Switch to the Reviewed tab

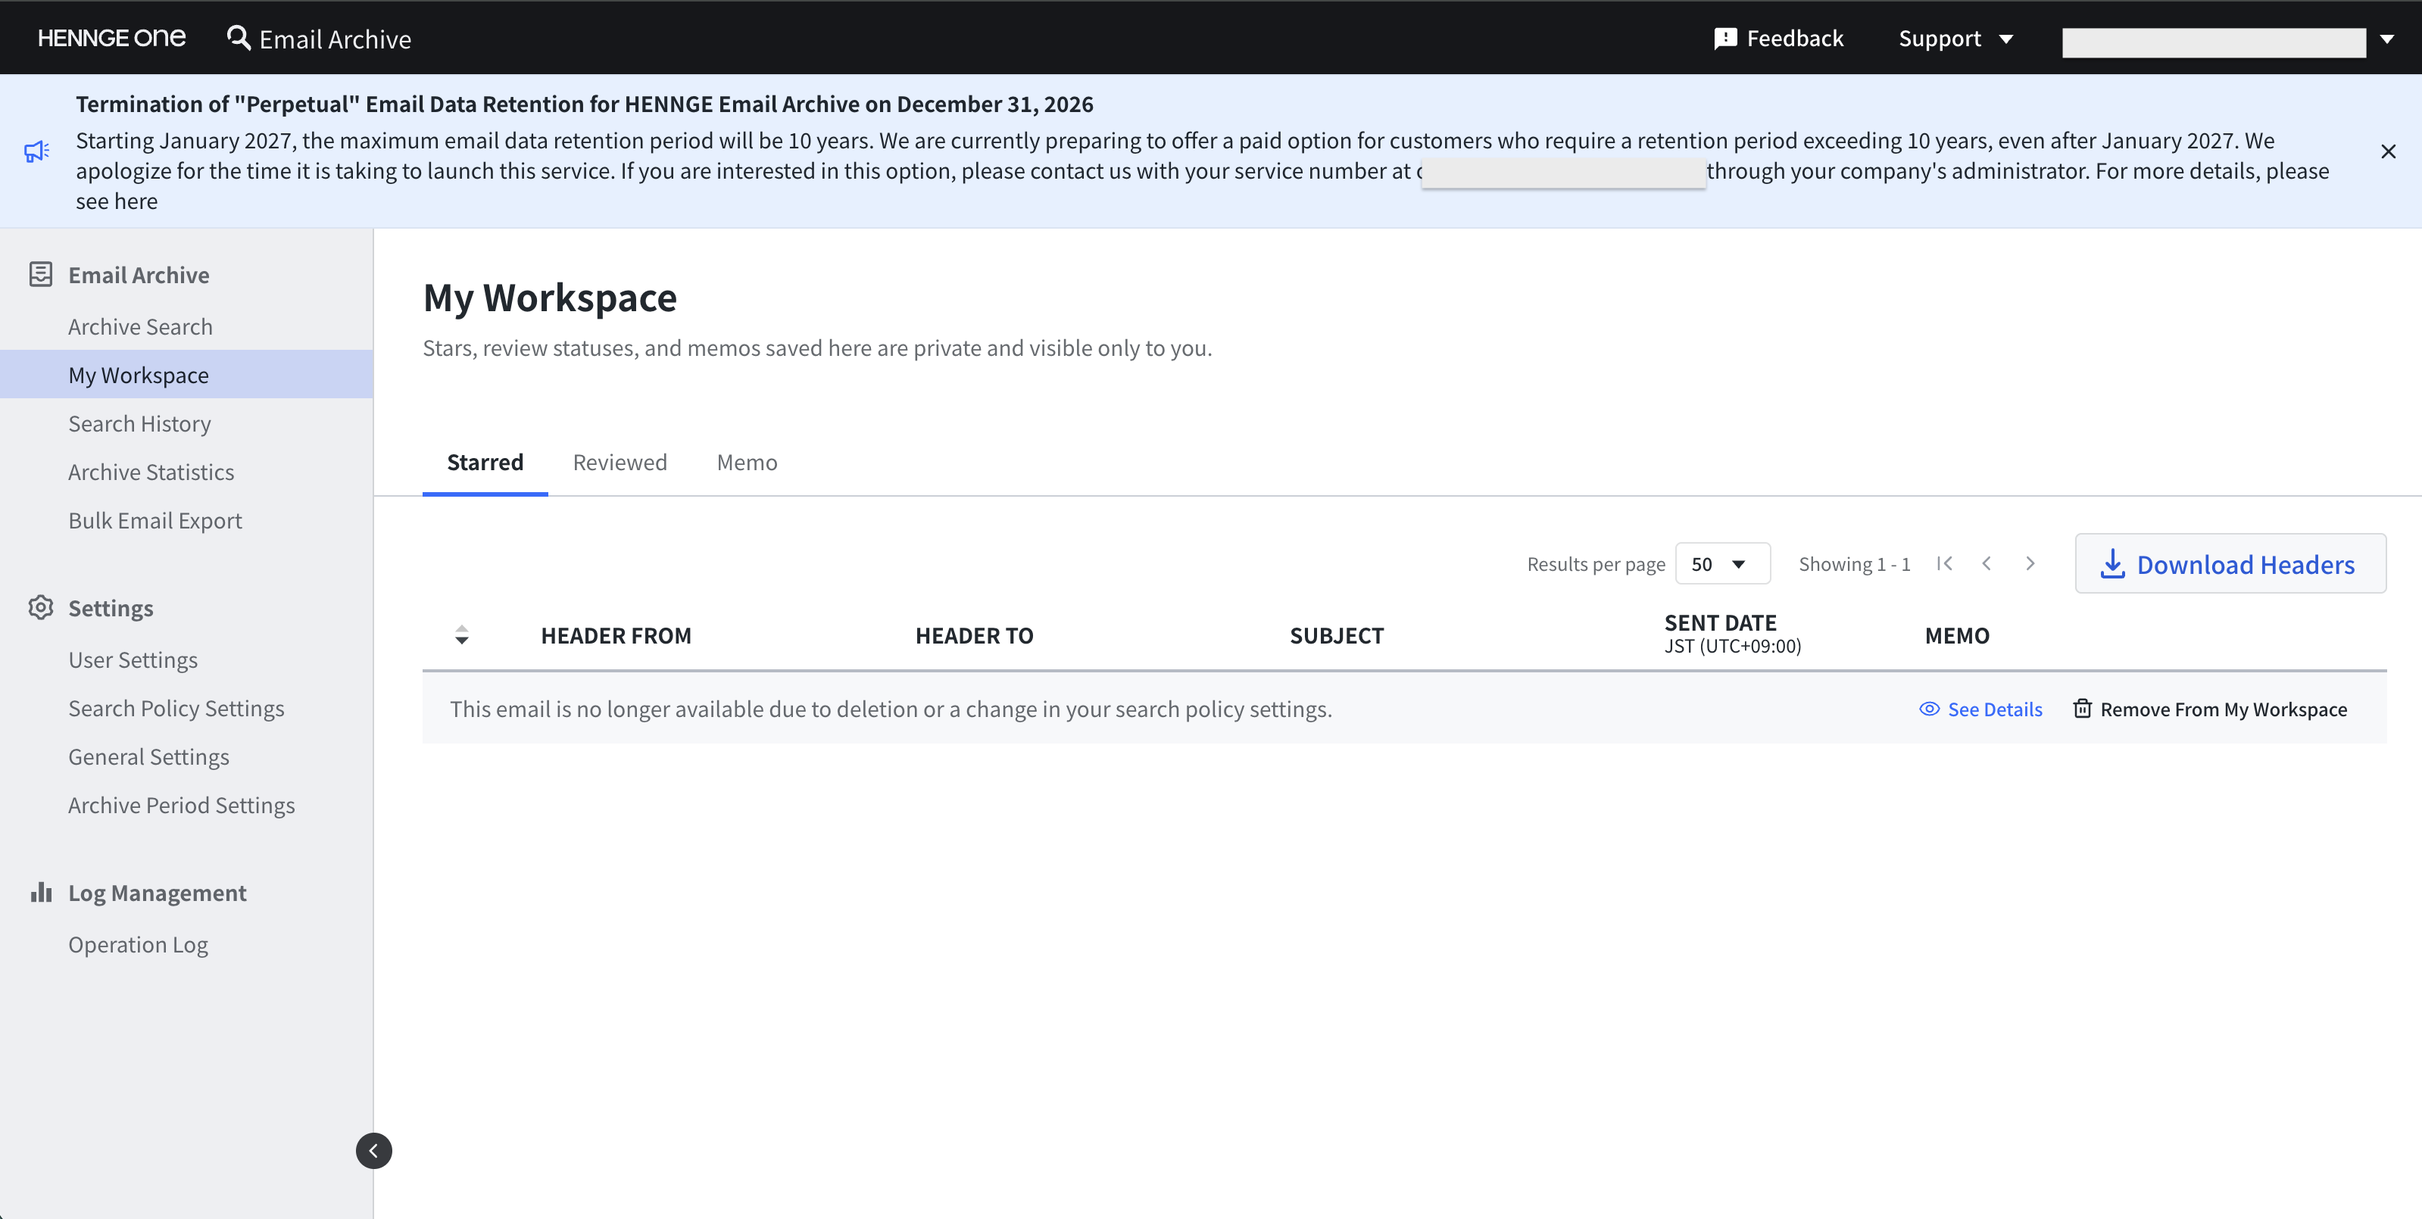point(620,463)
